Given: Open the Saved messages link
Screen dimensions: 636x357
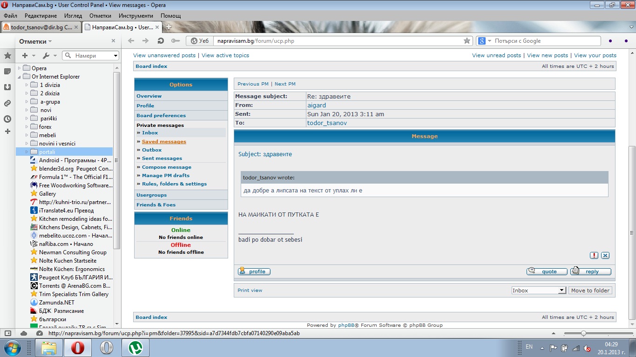Looking at the screenshot, I should (x=164, y=142).
